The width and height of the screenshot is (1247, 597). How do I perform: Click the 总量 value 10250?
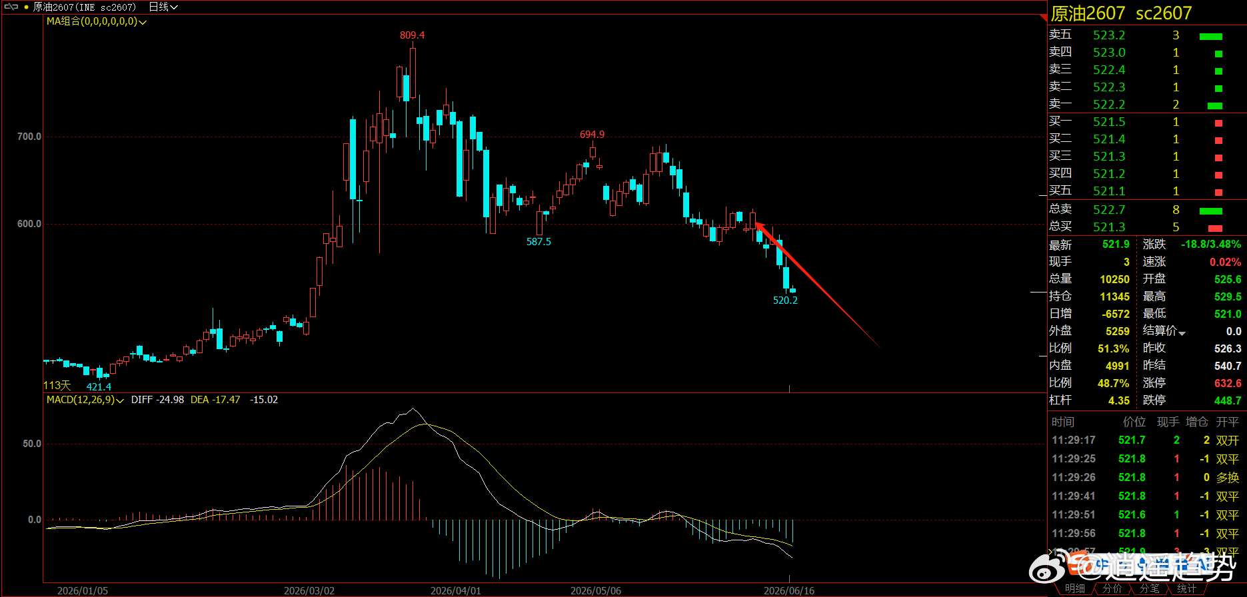click(x=1114, y=279)
